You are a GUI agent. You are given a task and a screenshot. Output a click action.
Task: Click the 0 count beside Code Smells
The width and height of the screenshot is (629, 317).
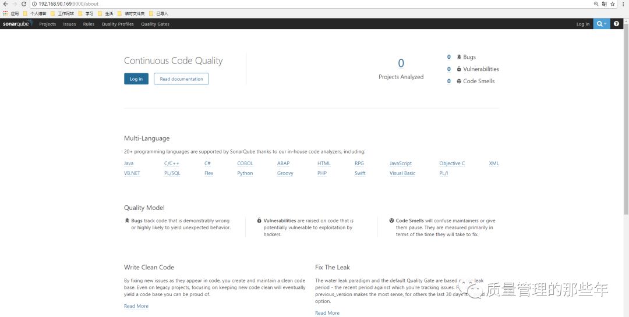449,81
